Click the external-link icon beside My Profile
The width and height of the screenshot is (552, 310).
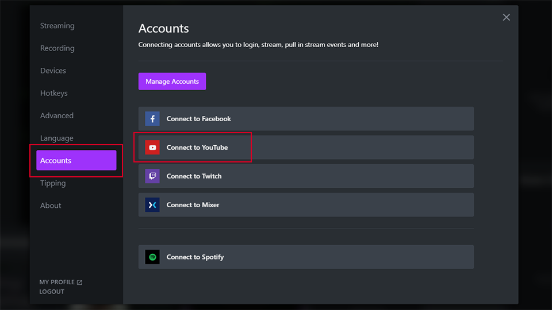pyautogui.click(x=79, y=282)
